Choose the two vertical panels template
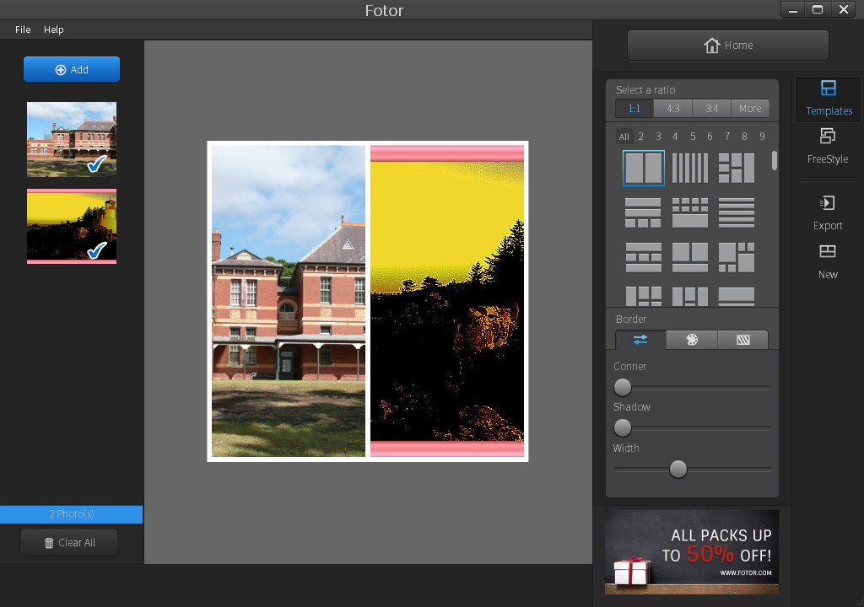This screenshot has width=864, height=607. 644,168
